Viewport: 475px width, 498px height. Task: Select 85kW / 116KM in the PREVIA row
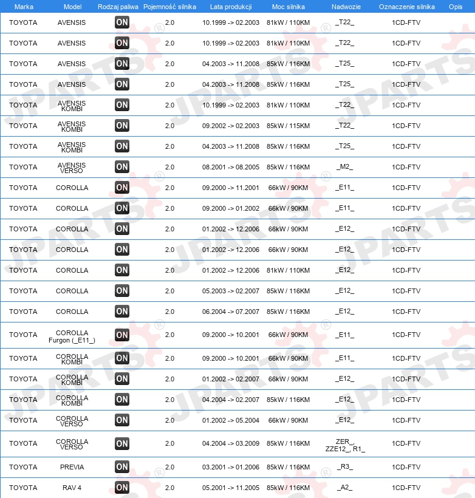288,467
